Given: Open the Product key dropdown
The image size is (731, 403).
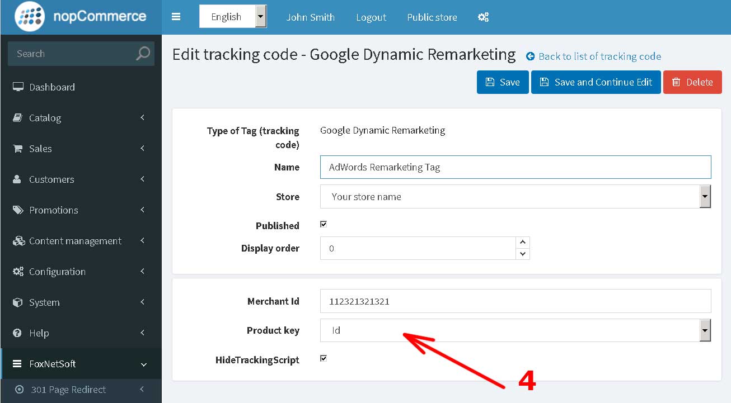Looking at the screenshot, I should (516, 330).
